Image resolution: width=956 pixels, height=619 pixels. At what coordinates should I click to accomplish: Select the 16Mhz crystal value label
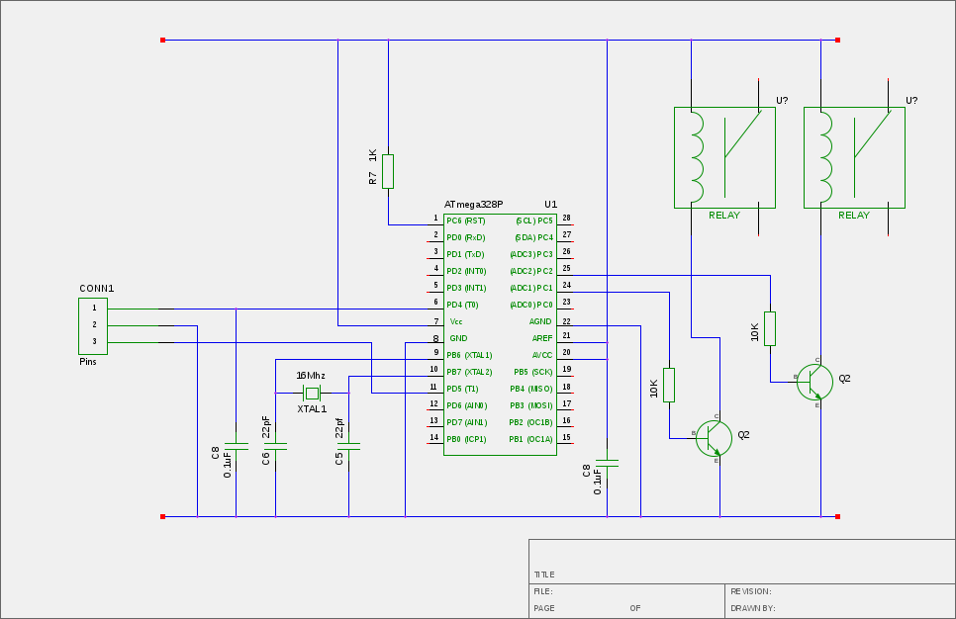(311, 376)
